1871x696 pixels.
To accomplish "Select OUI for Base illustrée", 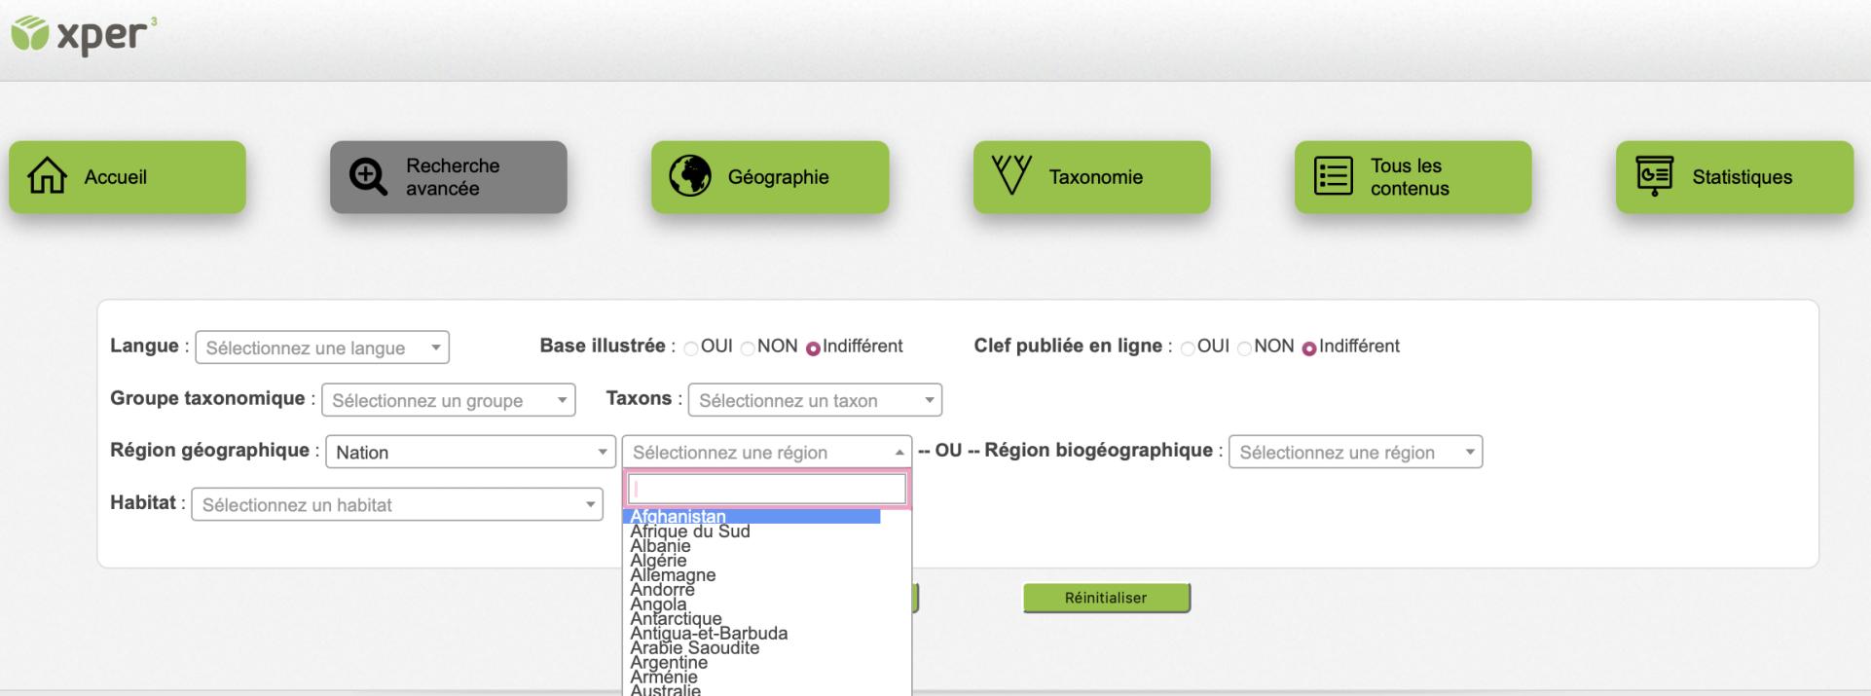I will click(691, 348).
